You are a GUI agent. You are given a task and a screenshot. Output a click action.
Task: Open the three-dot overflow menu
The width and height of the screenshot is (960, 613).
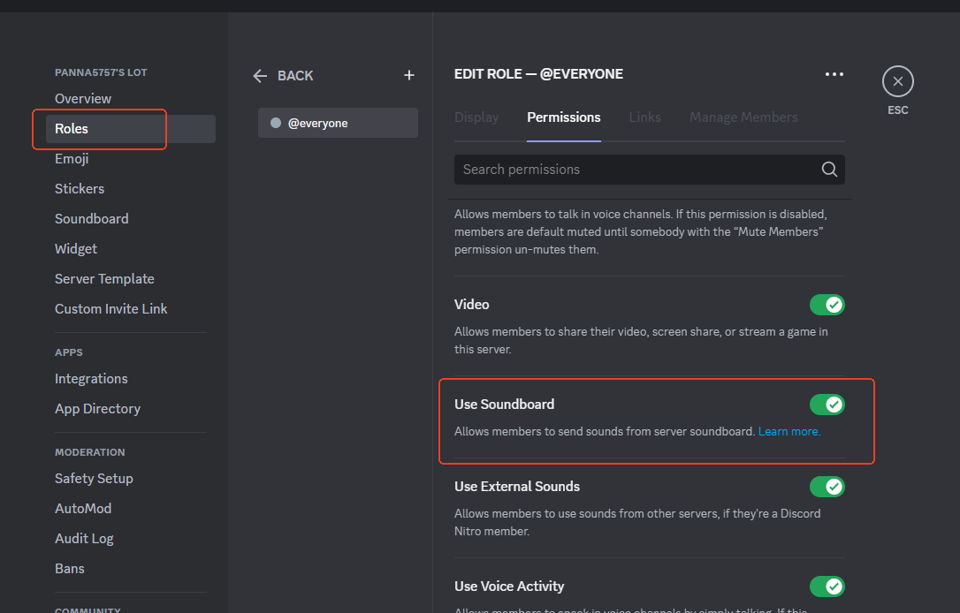coord(834,74)
